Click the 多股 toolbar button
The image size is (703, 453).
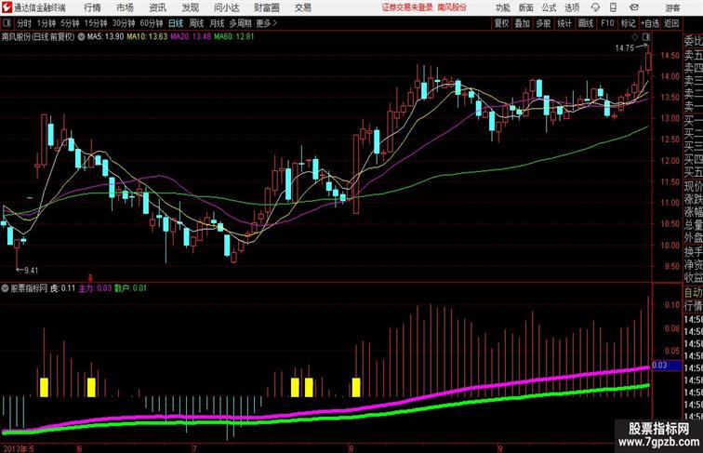[x=543, y=23]
